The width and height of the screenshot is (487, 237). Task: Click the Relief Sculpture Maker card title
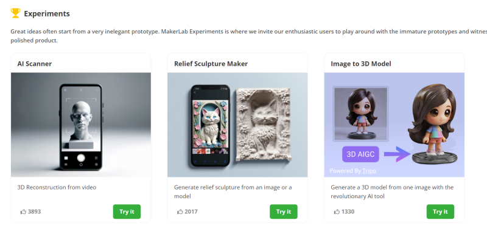point(211,64)
